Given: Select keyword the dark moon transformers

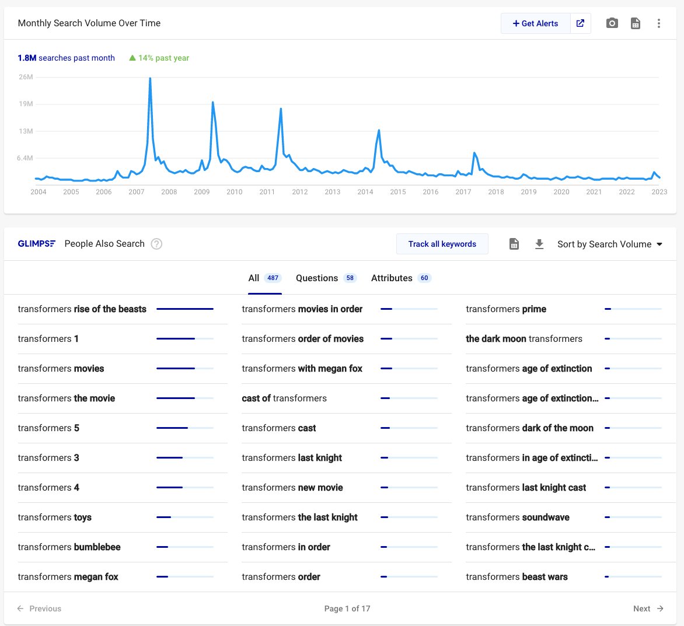Looking at the screenshot, I should coord(524,339).
